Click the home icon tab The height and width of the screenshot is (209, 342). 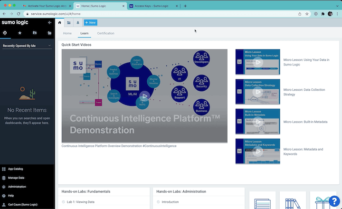tap(59, 22)
